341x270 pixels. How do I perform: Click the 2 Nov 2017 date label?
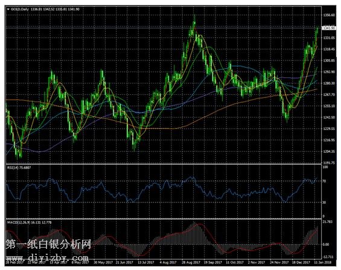[257, 262]
